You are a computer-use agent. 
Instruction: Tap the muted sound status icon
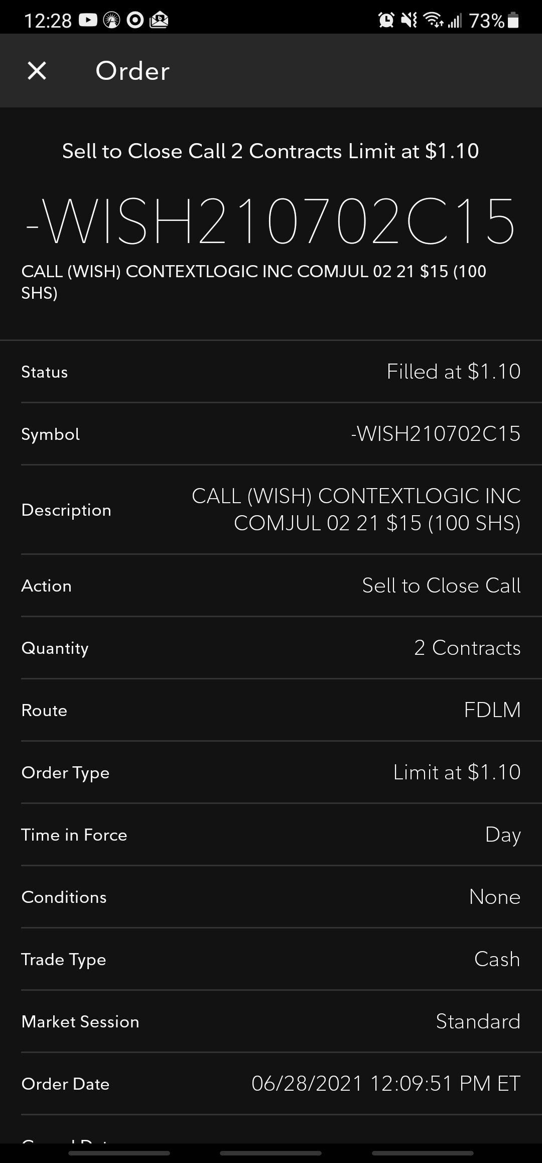point(409,20)
